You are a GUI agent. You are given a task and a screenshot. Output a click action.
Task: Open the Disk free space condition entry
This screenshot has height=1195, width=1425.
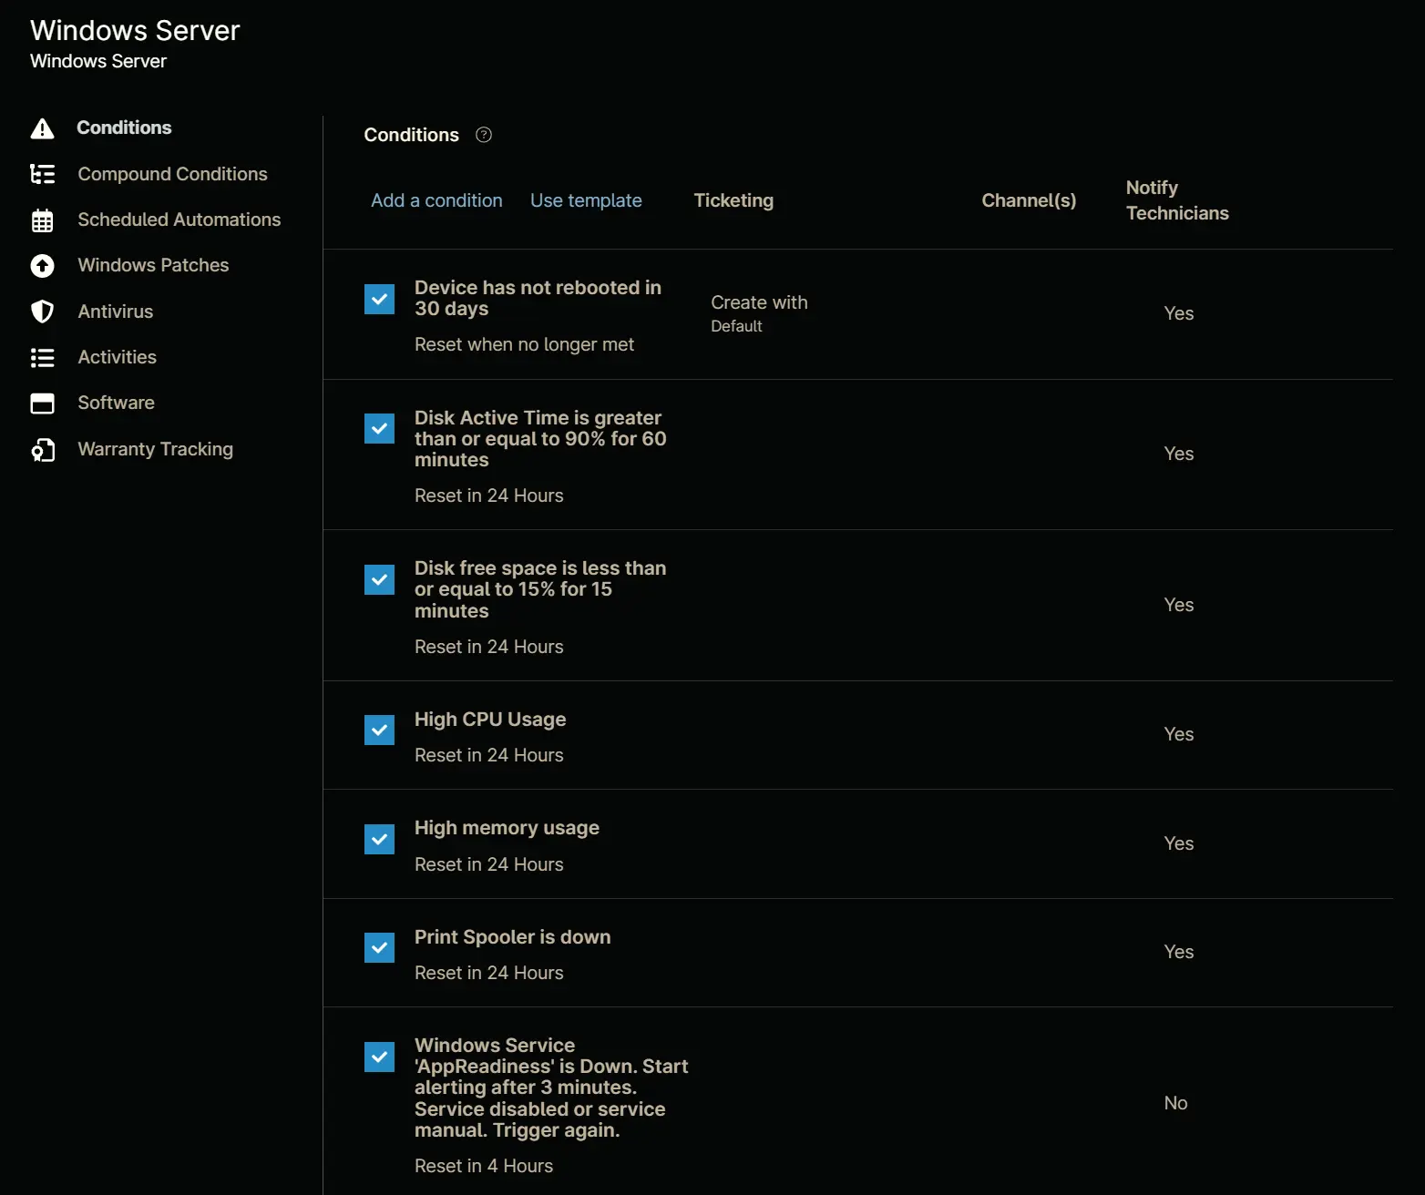click(540, 589)
